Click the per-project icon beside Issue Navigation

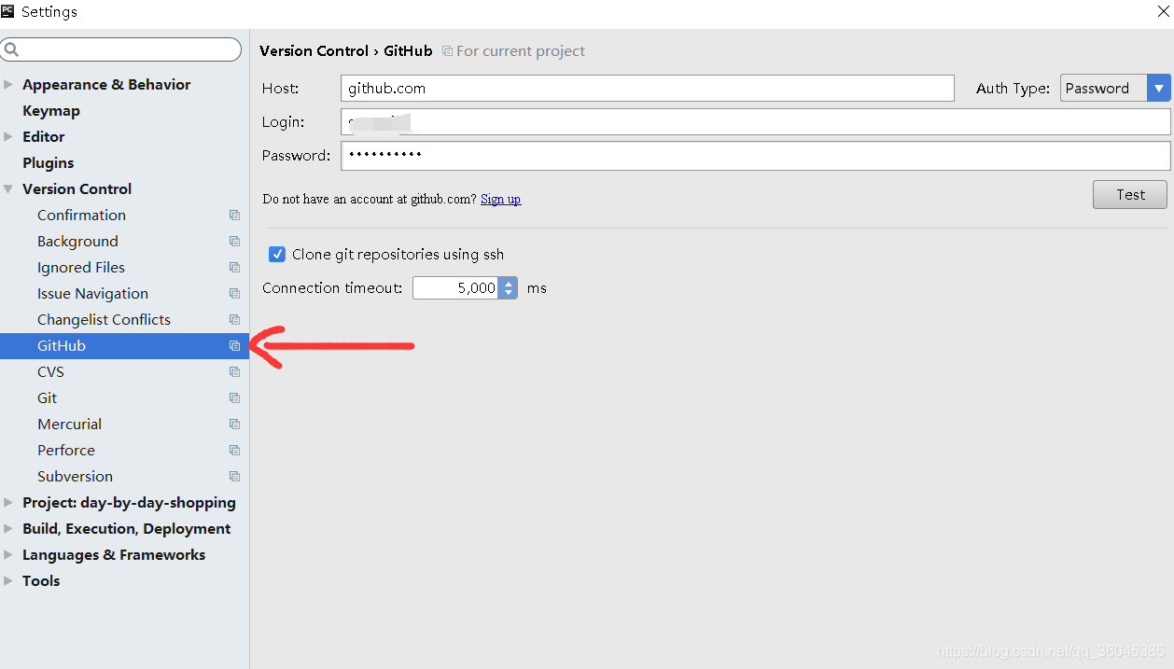pos(234,293)
